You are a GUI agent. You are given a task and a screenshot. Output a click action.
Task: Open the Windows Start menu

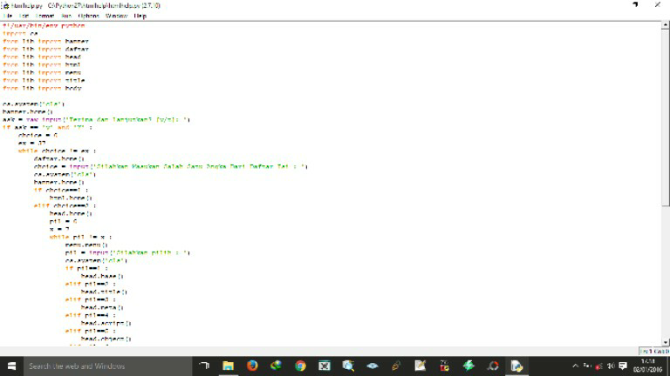[11, 366]
